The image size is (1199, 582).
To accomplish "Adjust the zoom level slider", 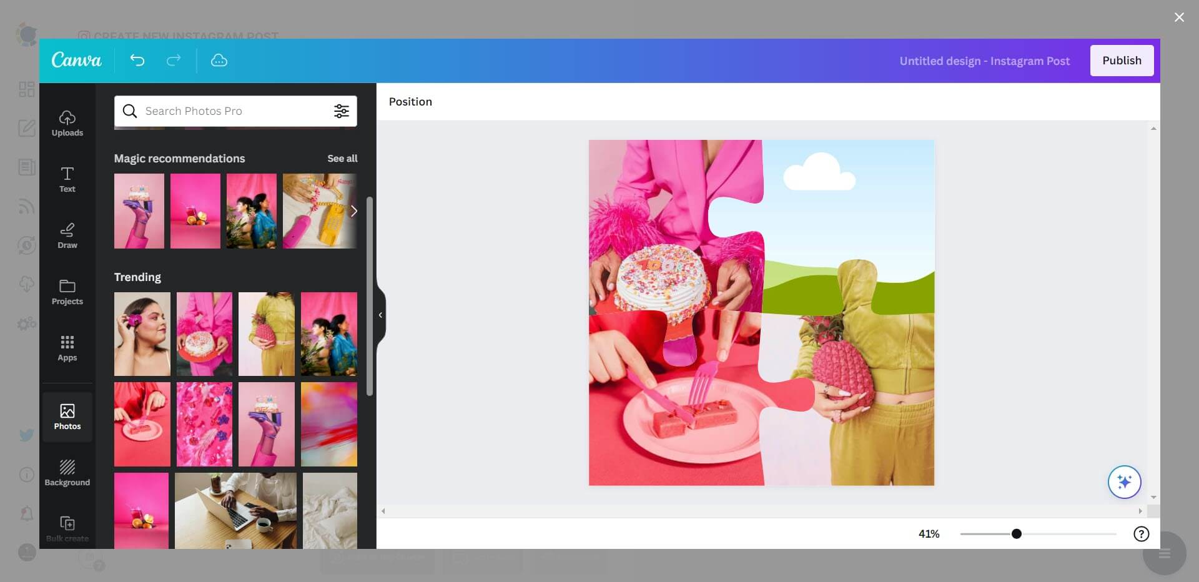I will click(x=1016, y=534).
